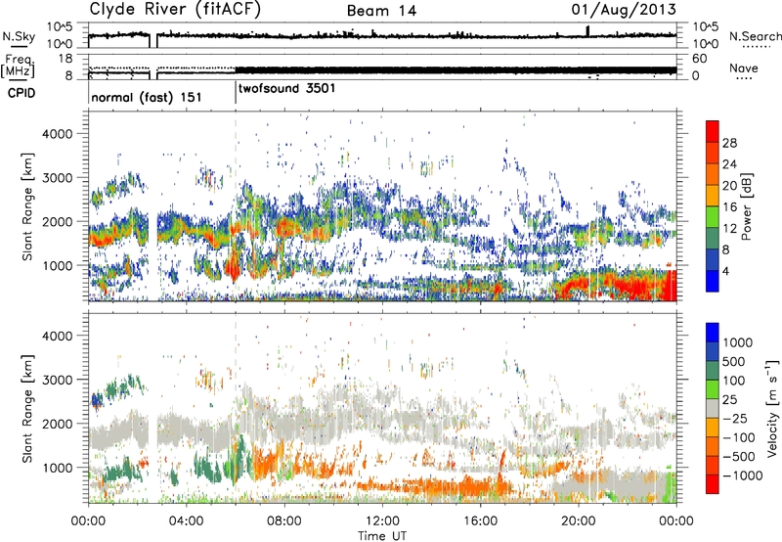Click the red bottom of the Velocity colorbar

713,484
